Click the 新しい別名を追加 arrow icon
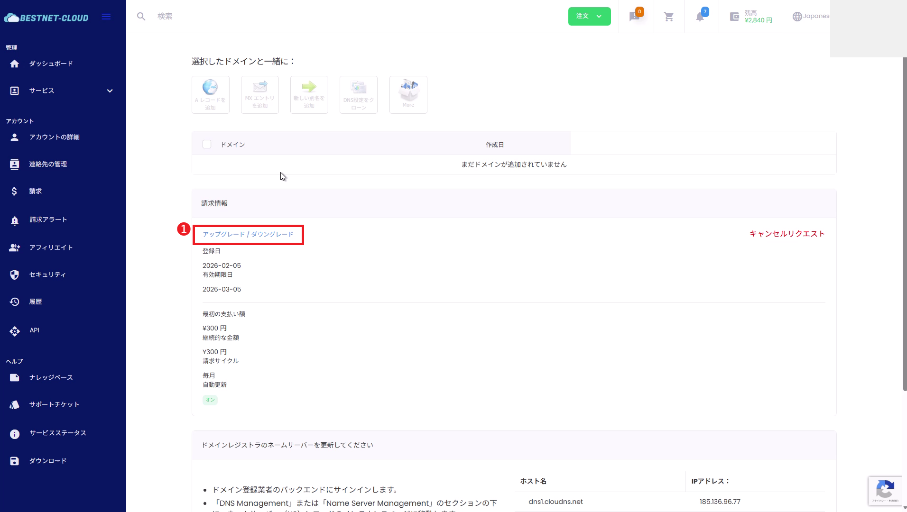Image resolution: width=907 pixels, height=512 pixels. click(309, 95)
